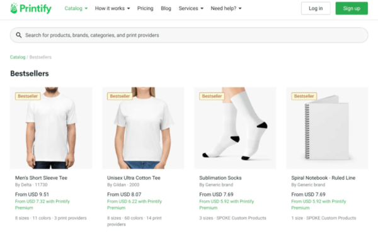Open the Blog page
The image size is (378, 232).
(x=166, y=8)
